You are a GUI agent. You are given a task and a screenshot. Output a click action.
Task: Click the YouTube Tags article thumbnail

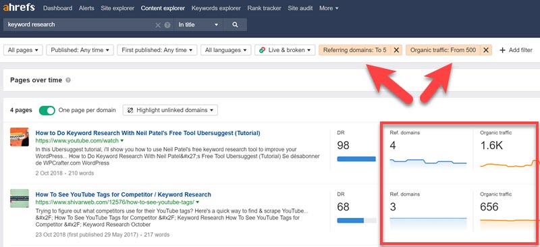click(20, 198)
